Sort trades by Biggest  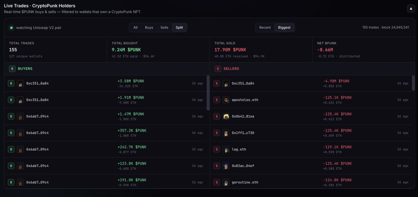pyautogui.click(x=284, y=28)
